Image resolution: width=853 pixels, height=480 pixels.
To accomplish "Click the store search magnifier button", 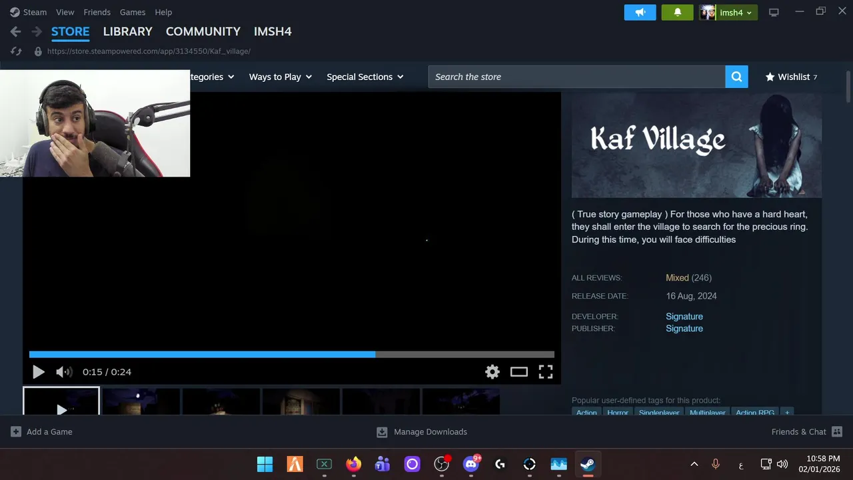I will pos(736,77).
